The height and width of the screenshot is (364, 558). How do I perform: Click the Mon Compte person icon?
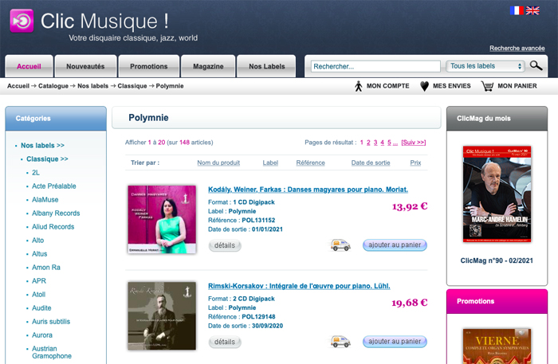coord(359,86)
